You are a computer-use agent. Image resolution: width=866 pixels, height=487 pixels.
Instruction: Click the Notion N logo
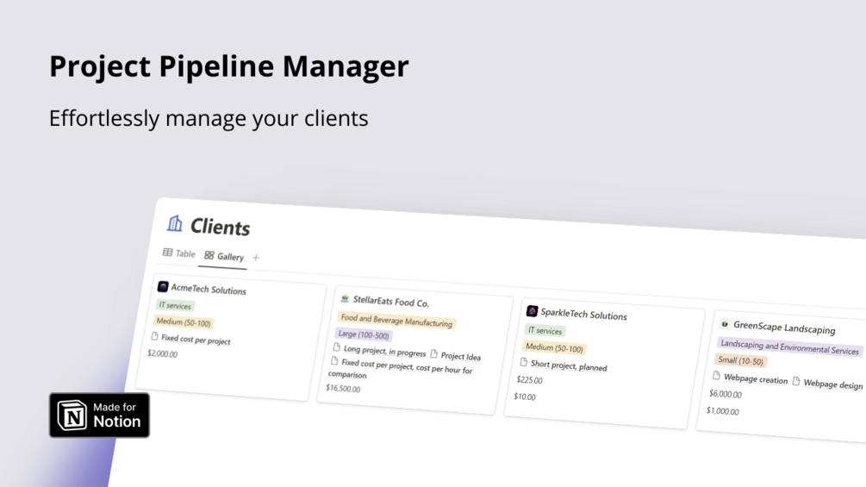[x=72, y=415]
